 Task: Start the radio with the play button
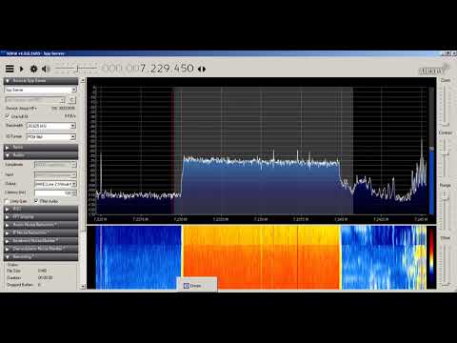pos(22,69)
